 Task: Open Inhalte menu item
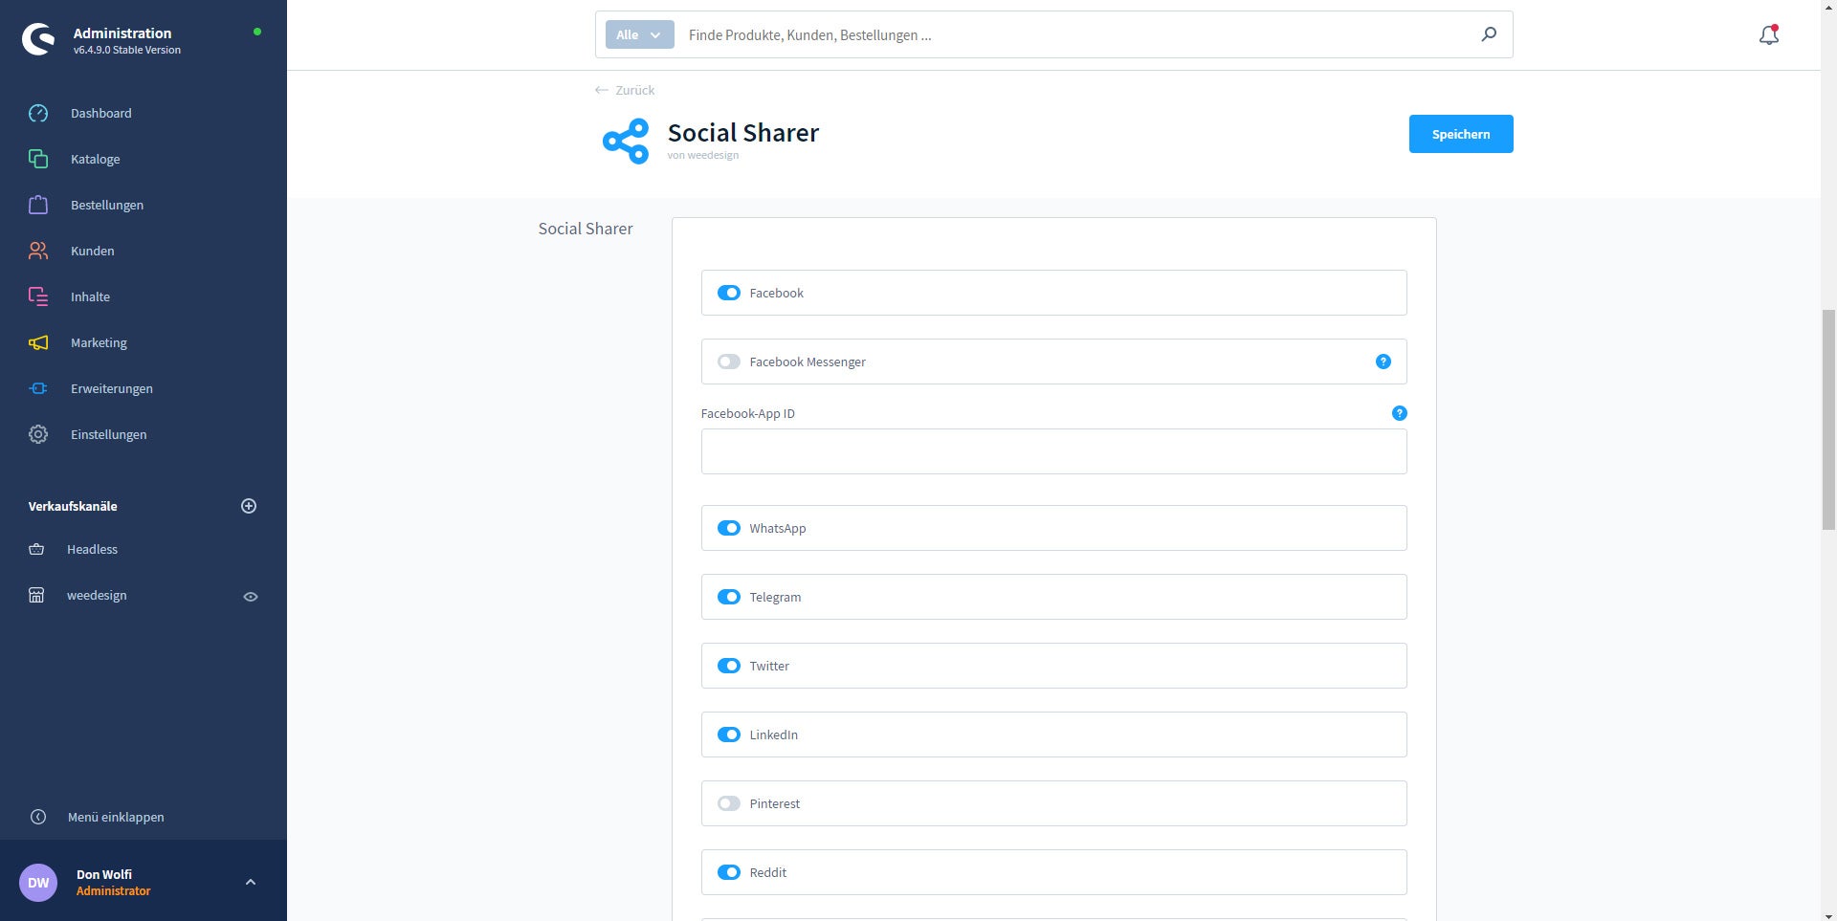90,296
